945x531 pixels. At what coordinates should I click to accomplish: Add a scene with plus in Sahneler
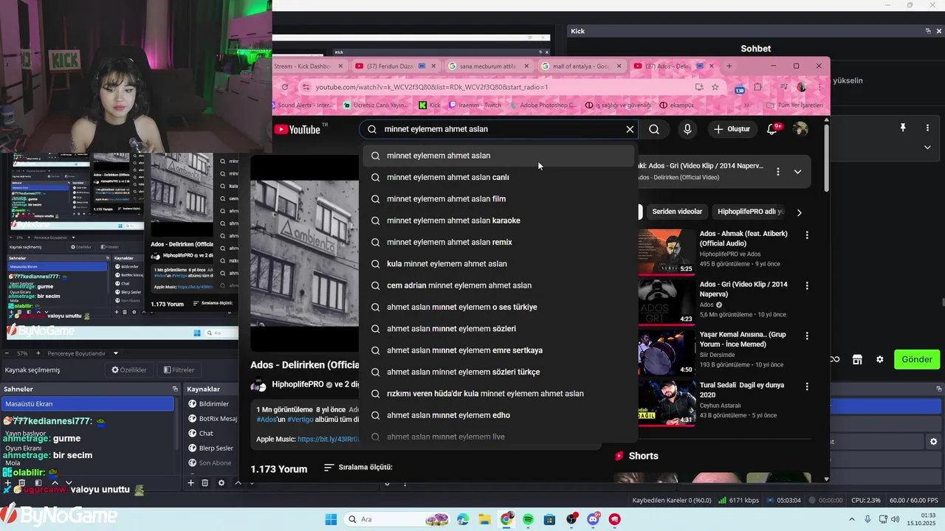pyautogui.click(x=8, y=483)
